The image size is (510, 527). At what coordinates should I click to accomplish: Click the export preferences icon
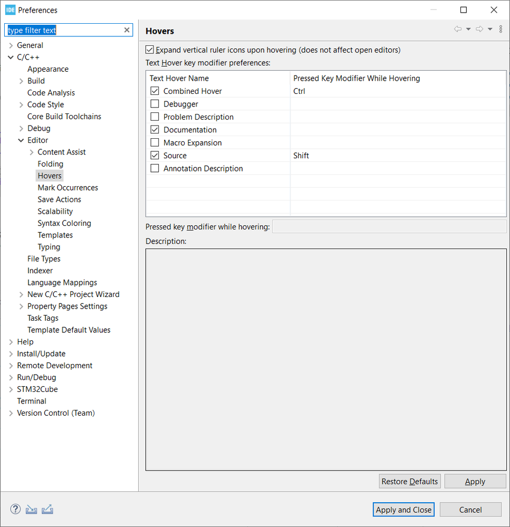(x=47, y=510)
